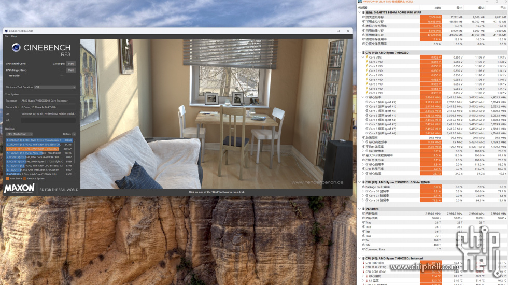
Task: Click the chip icon of the 内存时序 section
Action: pyautogui.click(x=363, y=209)
